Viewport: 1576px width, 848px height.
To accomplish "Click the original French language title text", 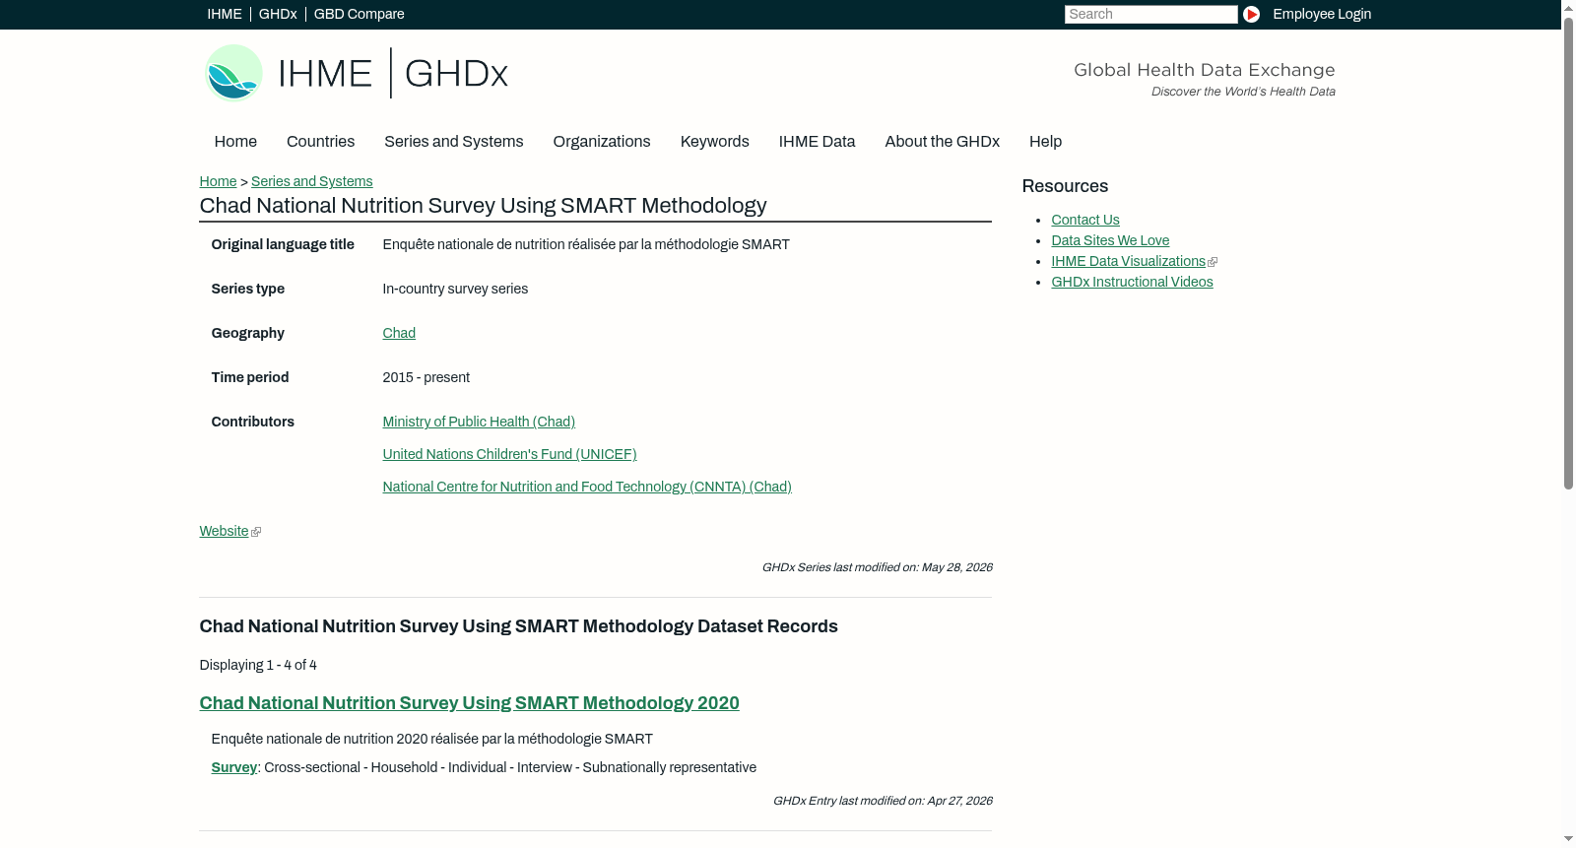I will [586, 244].
